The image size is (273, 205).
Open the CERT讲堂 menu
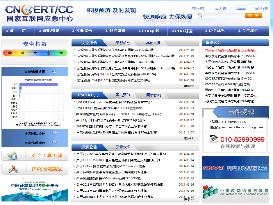184,31
